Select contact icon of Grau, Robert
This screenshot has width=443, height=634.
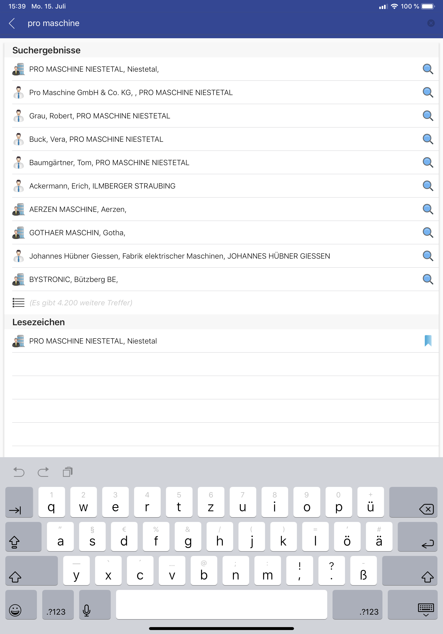click(x=19, y=116)
